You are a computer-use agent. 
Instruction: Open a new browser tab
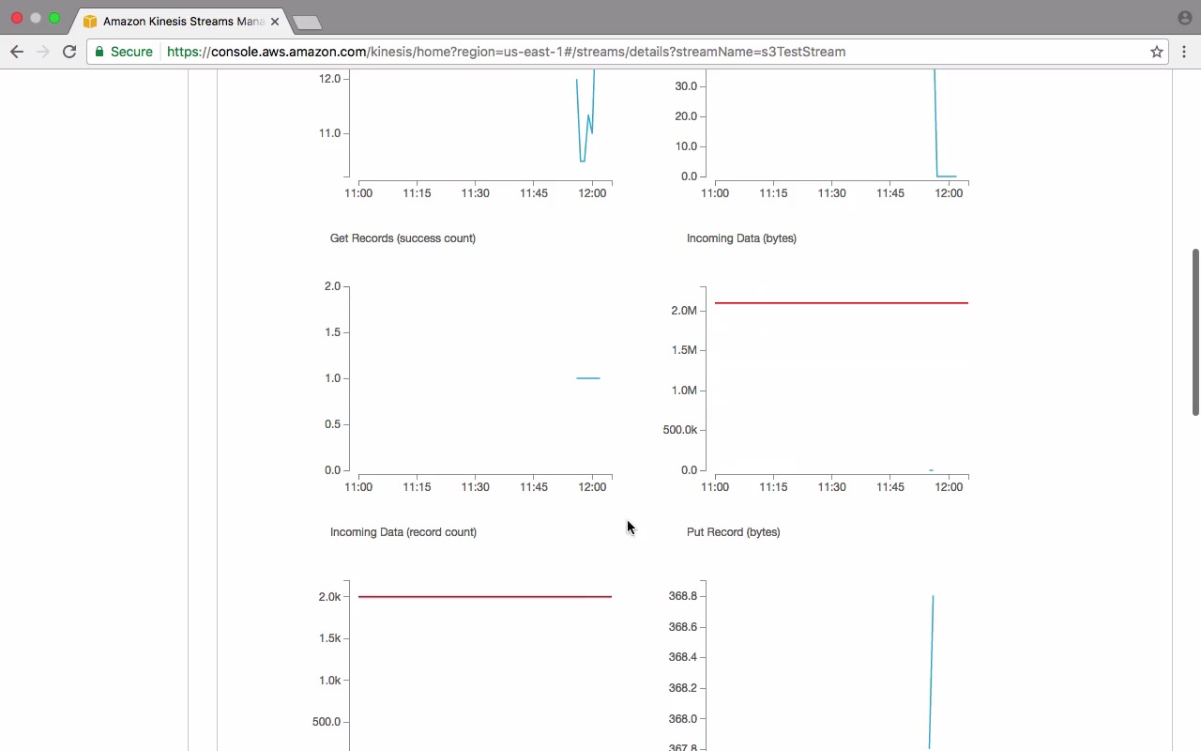[x=307, y=22]
